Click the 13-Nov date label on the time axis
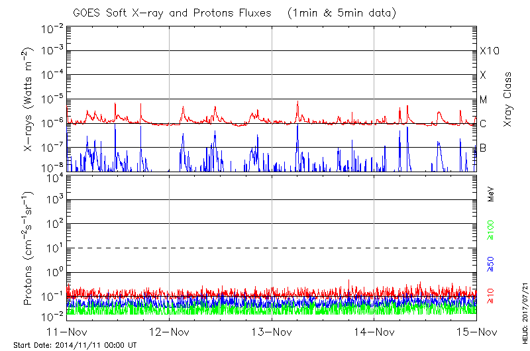 pyautogui.click(x=272, y=332)
